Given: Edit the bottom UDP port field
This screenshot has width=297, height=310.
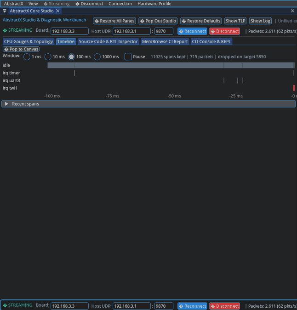Looking at the screenshot, I should coord(164,306).
